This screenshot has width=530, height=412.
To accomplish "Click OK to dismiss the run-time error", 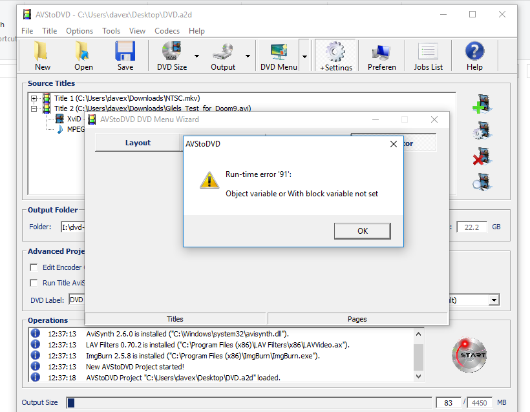I will (363, 231).
